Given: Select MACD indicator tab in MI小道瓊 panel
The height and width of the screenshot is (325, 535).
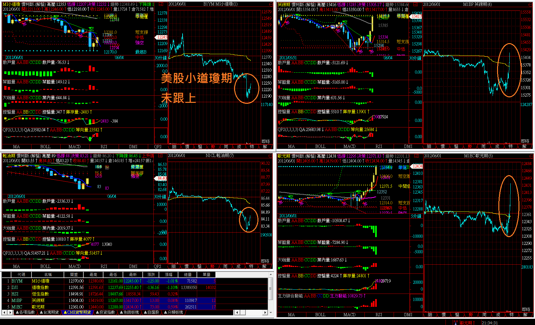Looking at the screenshot, I should tap(75, 147).
